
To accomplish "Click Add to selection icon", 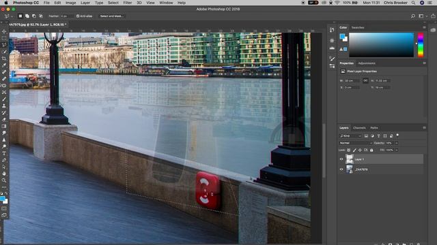I will coord(27,16).
